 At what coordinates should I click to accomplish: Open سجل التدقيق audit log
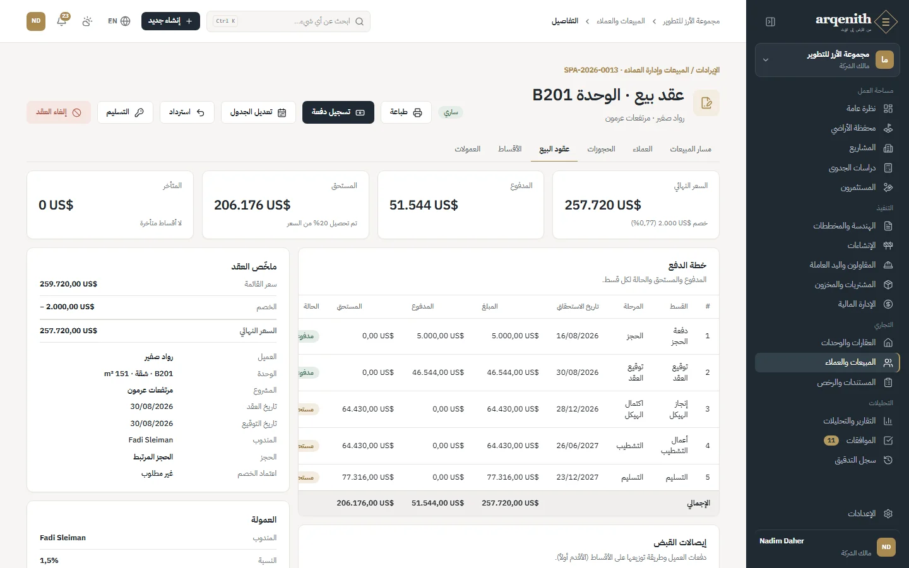coord(827,460)
